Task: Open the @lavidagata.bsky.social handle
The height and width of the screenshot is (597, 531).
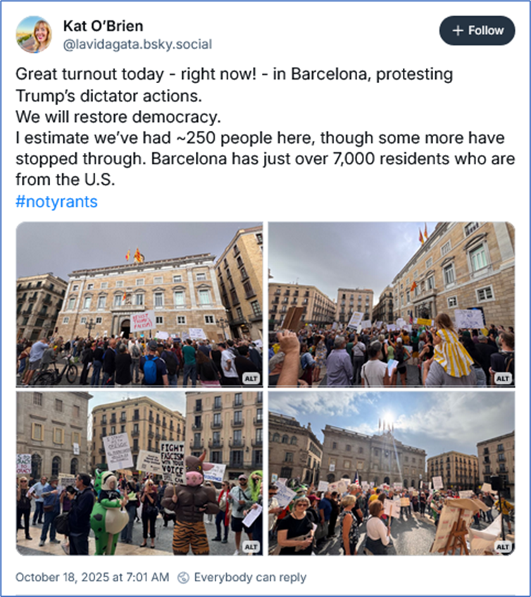Action: pyautogui.click(x=137, y=44)
